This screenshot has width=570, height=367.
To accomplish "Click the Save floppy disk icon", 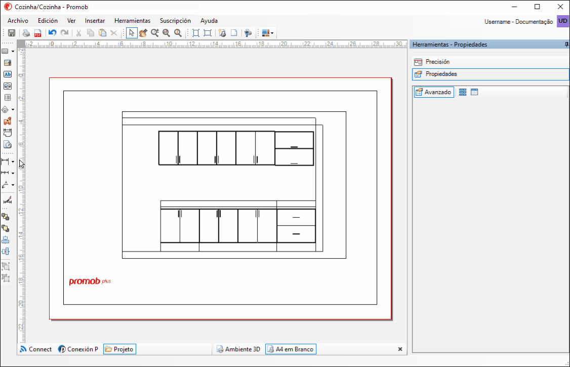I will [x=12, y=33].
